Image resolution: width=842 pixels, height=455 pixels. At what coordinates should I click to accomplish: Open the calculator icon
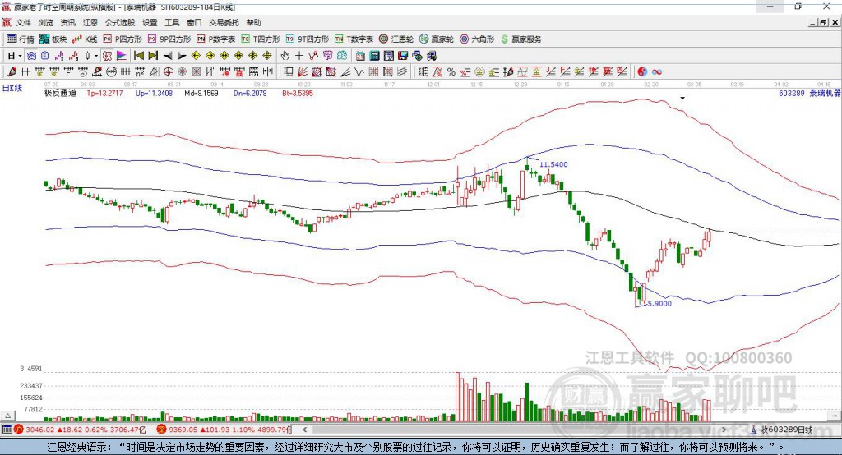pyautogui.click(x=374, y=56)
